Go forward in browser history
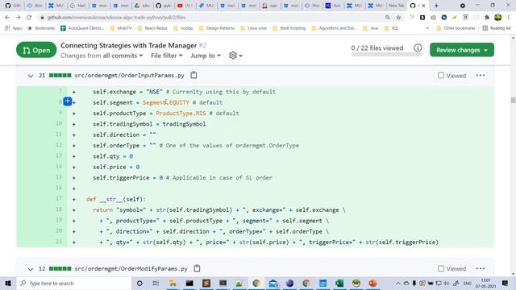 [18, 18]
